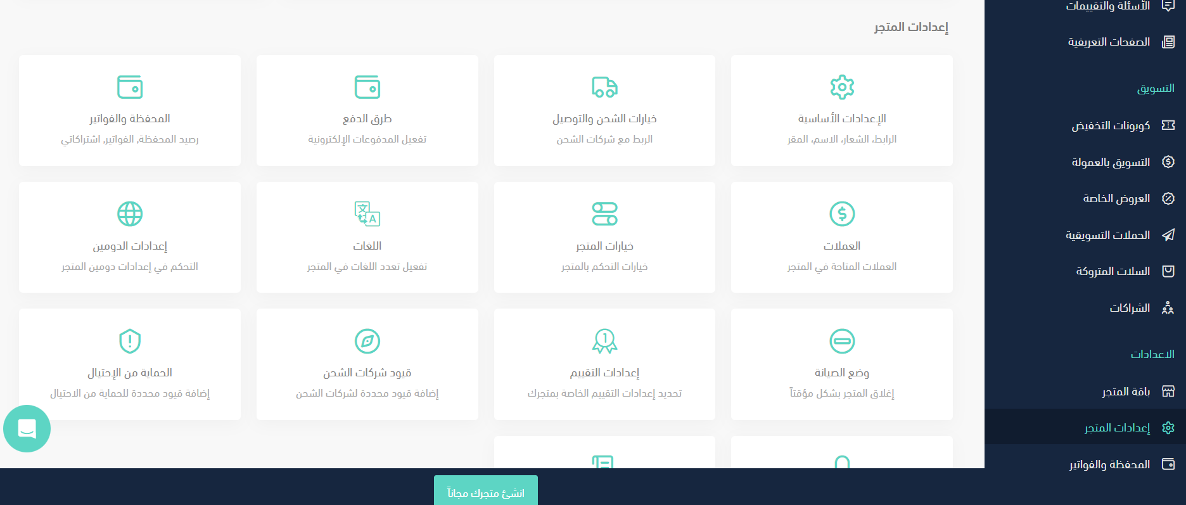Select العروض الخاصة in the sidebar
1186x505 pixels.
click(1117, 198)
